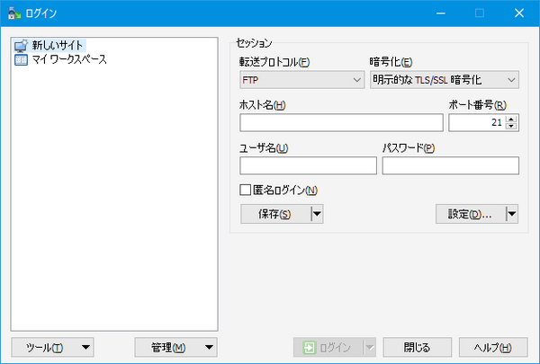Open the 暗号化 TLS/SSL dropdown
The height and width of the screenshot is (364, 540).
pos(445,80)
